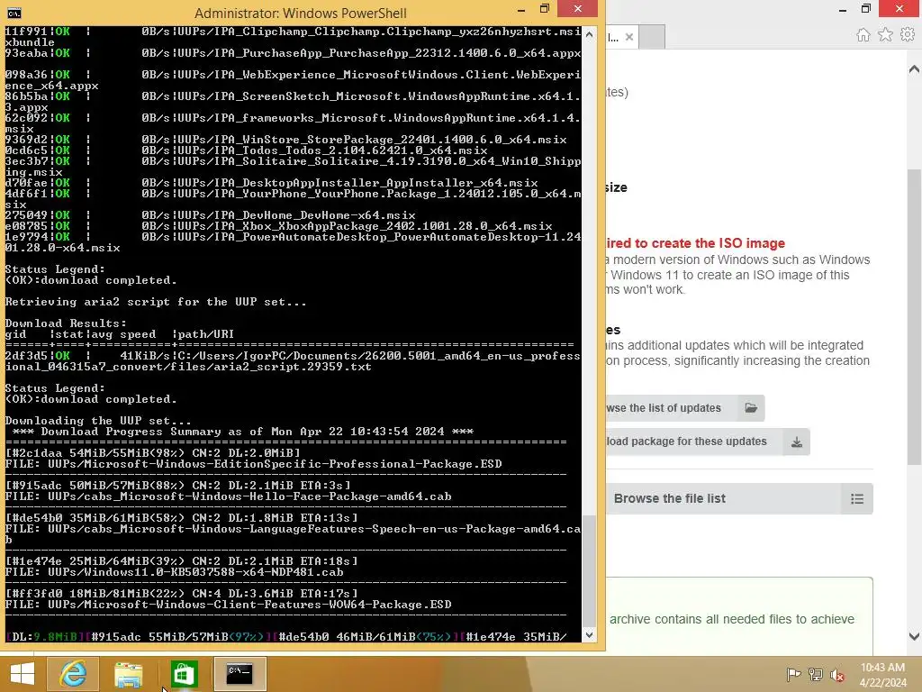This screenshot has height=692, width=922.
Task: Minimize the PowerShell window
Action: pyautogui.click(x=521, y=9)
